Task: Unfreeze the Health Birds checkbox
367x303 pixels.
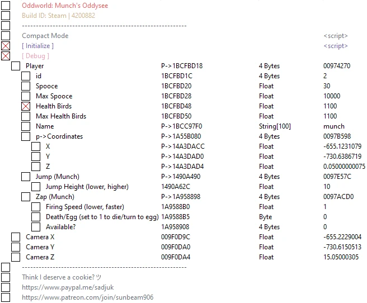Action: (26, 106)
